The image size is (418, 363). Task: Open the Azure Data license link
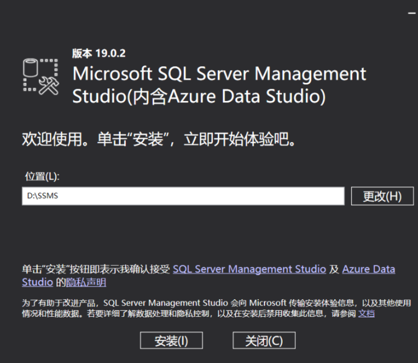(368, 269)
